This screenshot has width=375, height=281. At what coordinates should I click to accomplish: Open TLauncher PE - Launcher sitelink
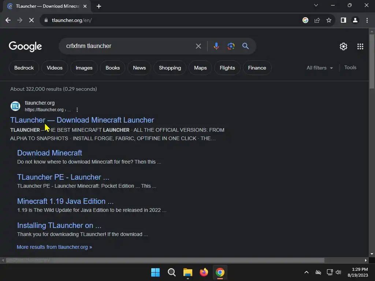click(63, 177)
